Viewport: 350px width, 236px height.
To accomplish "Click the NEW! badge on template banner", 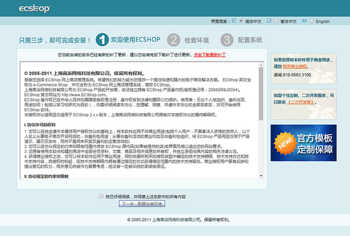I will [285, 143].
